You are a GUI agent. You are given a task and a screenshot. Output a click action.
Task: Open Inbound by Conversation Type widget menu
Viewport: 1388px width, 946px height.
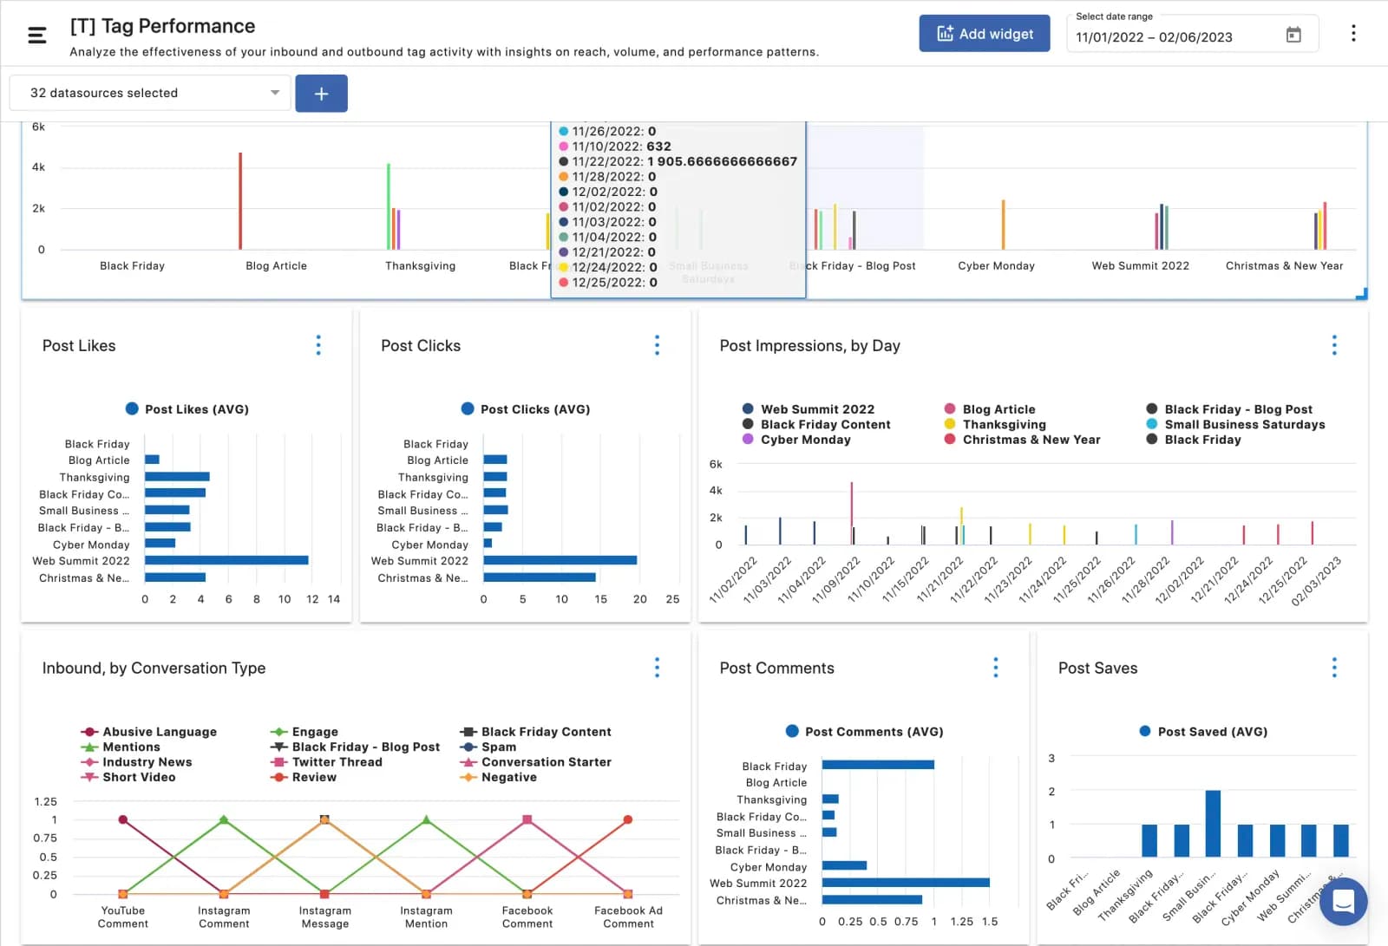[657, 668]
